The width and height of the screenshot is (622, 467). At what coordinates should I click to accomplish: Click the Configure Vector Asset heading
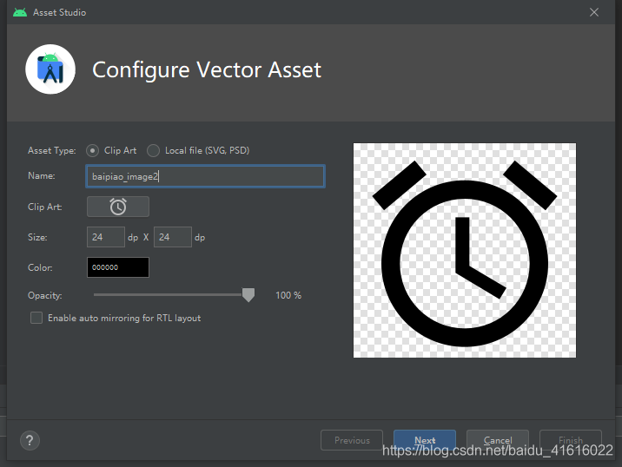[207, 69]
